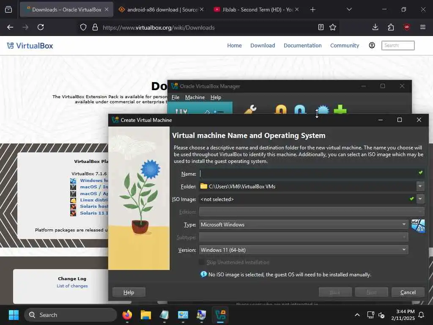Go back to the previous page
Screen dimensions: 433x325
pyautogui.click(x=10, y=27)
